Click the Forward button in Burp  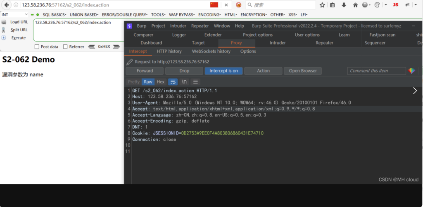tap(145, 71)
